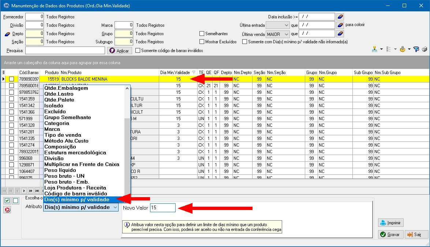
Task: Click the Nm.Produto column header
Action: coord(109,73)
